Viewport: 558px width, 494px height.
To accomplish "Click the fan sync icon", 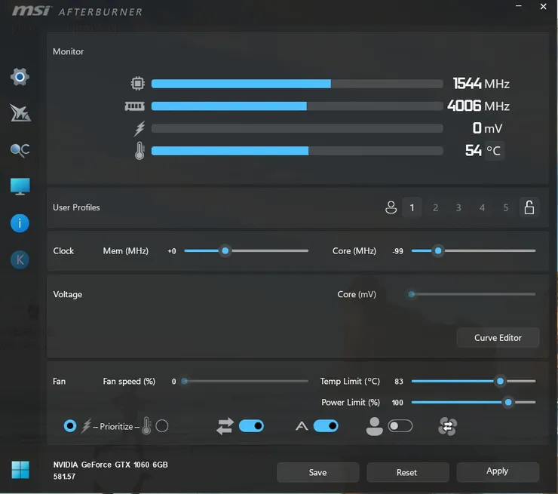I will [x=447, y=426].
